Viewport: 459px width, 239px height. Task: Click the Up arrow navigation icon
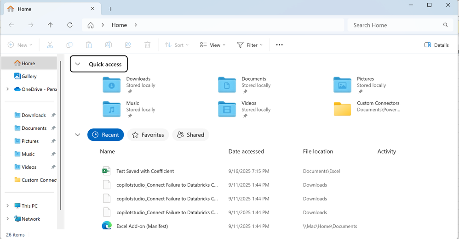point(50,25)
